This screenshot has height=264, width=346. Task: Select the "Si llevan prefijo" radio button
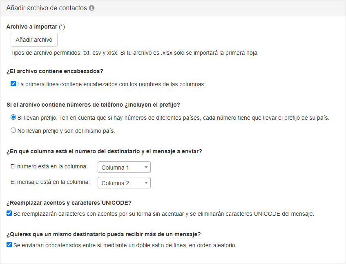pos(13,117)
